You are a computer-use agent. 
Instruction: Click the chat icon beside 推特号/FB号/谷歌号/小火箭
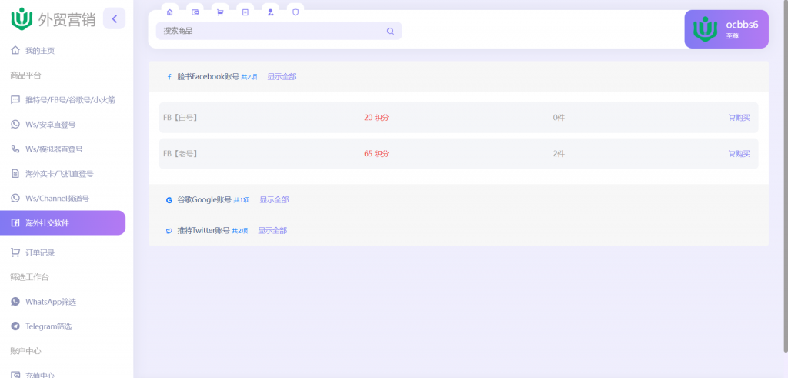tap(15, 100)
